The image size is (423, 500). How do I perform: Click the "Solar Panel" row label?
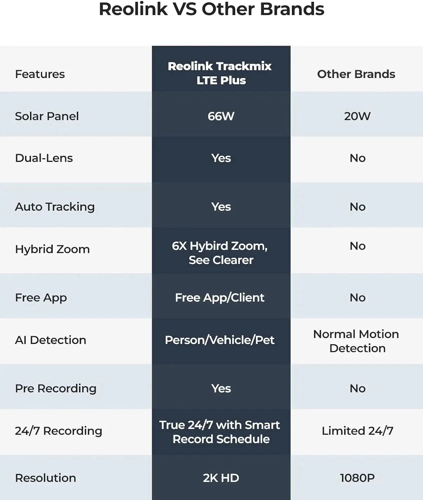point(47,116)
